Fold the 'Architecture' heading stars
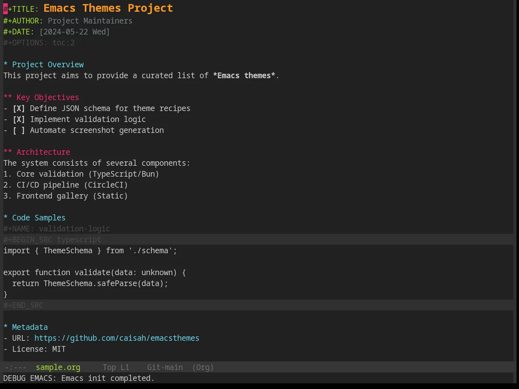 8,152
